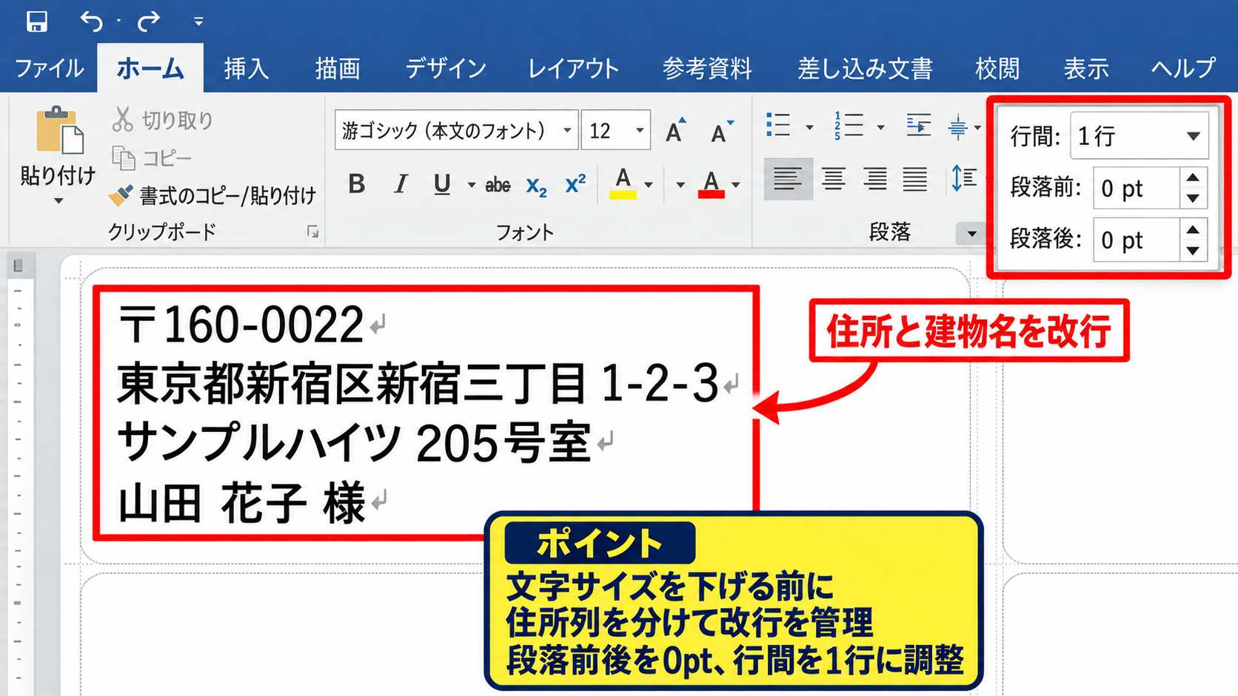Image resolution: width=1238 pixels, height=696 pixels.
Task: Expand the 貼り付け options arrow
Action: [58, 200]
